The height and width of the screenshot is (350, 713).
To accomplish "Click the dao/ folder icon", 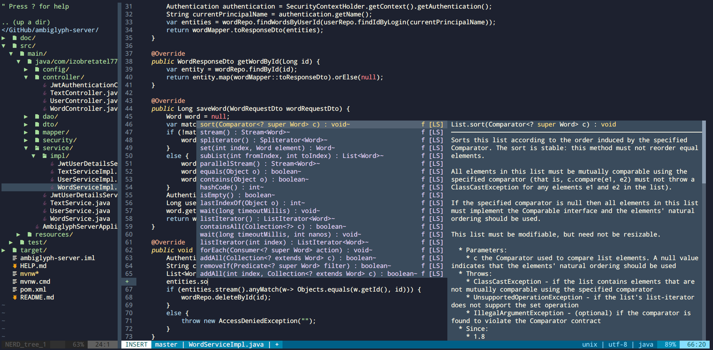I will click(37, 116).
